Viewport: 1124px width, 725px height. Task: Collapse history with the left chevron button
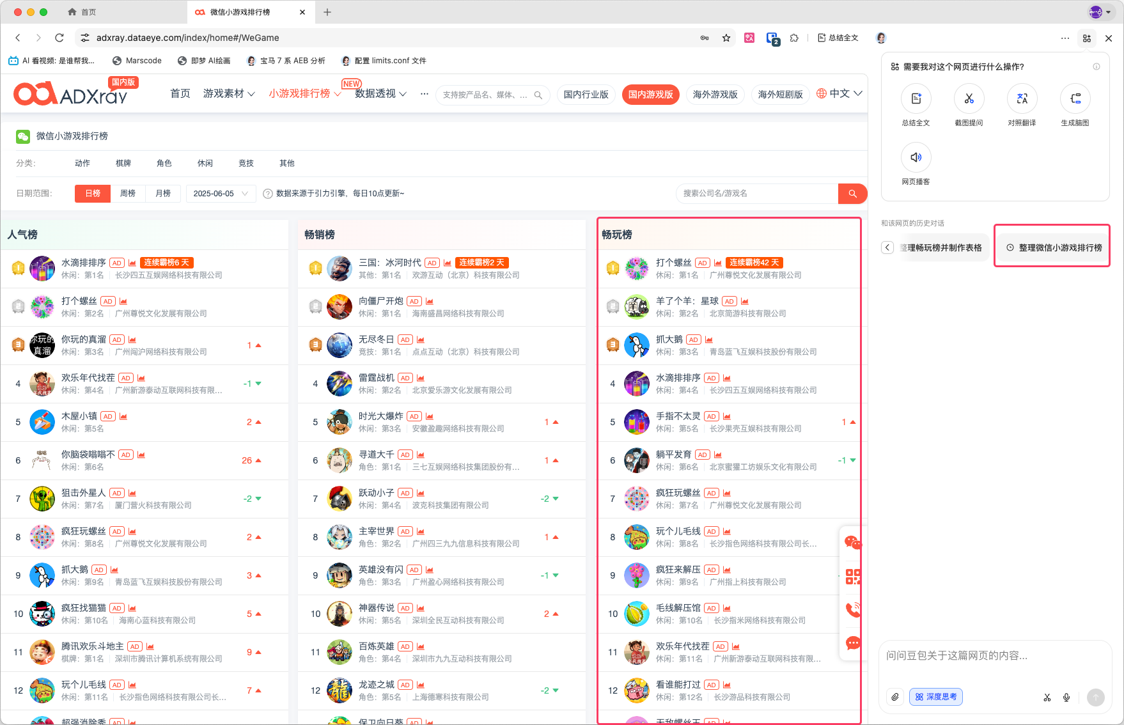click(887, 247)
